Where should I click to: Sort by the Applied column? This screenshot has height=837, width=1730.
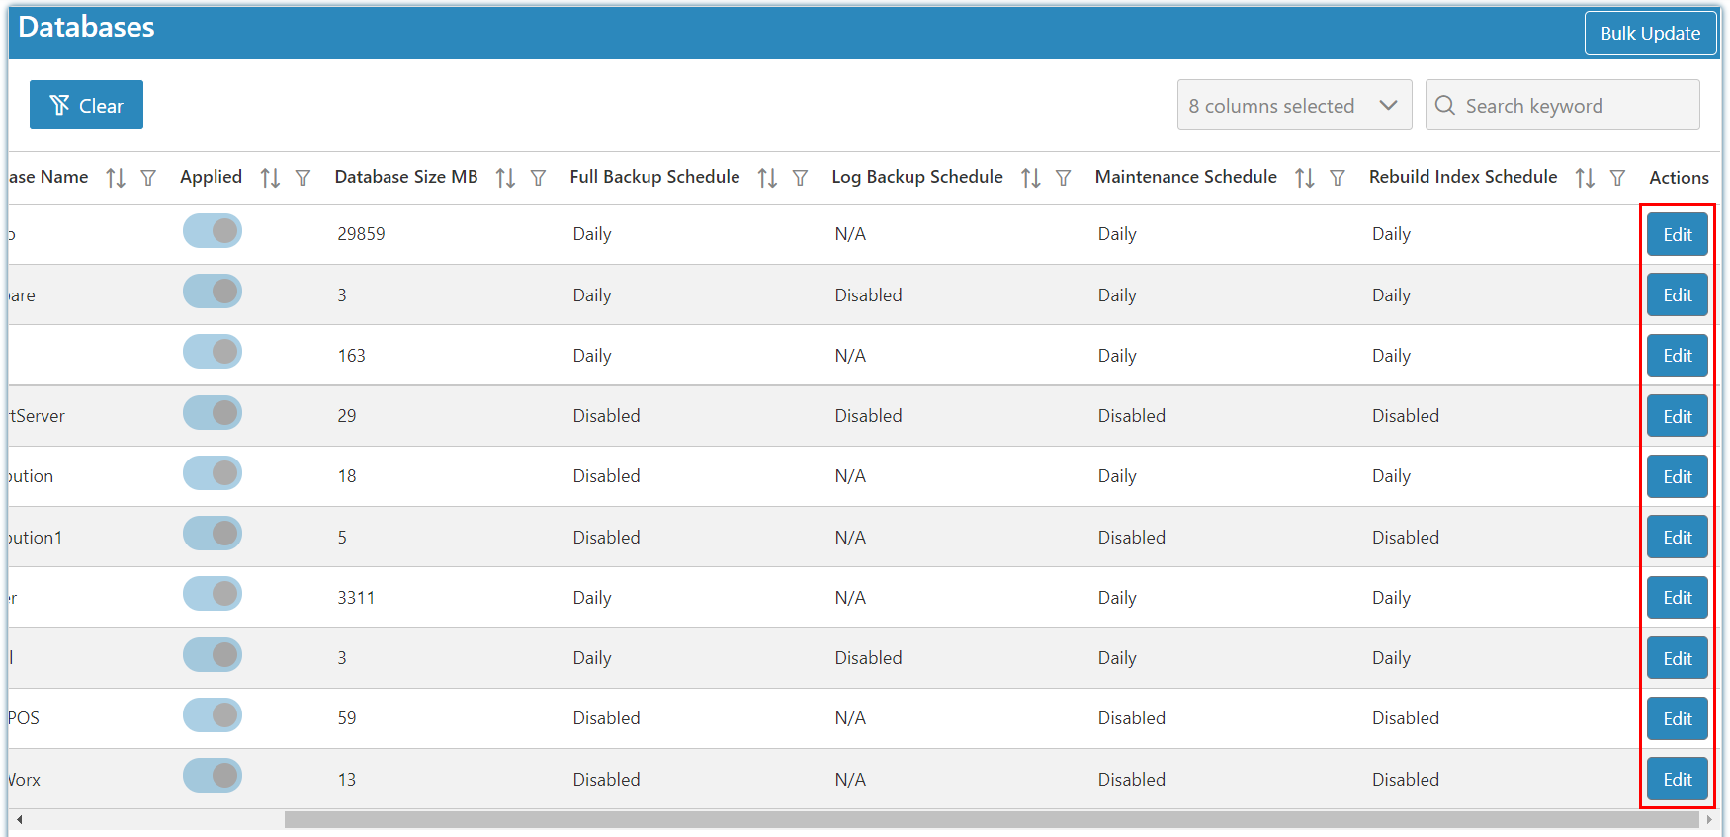[x=270, y=178]
